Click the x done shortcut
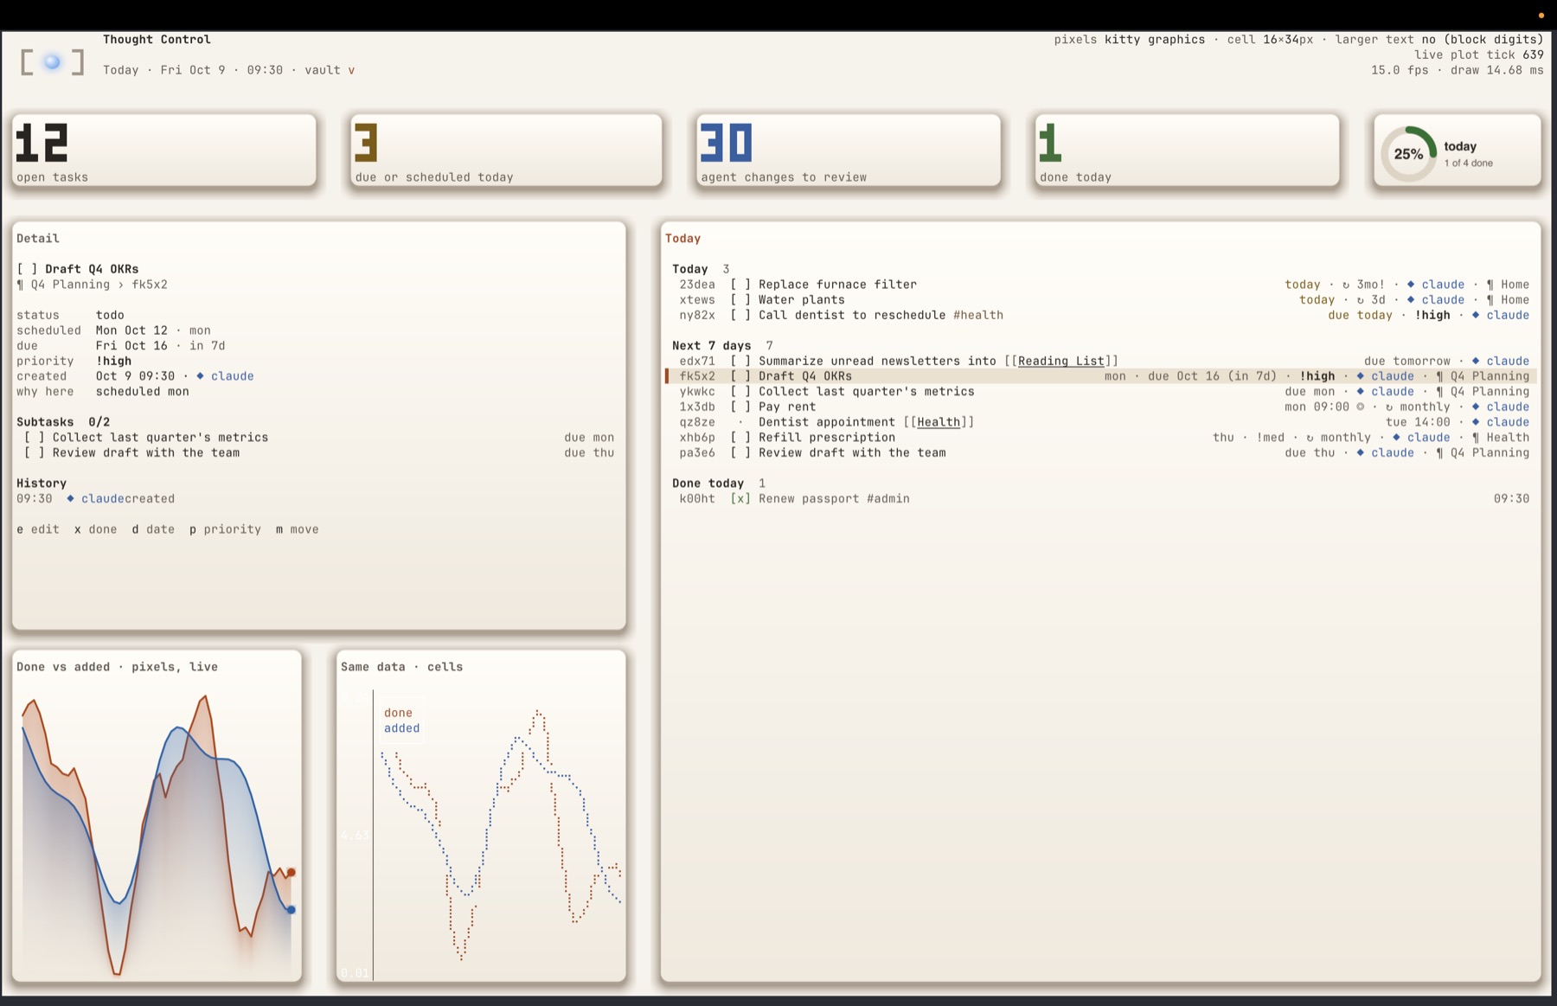The width and height of the screenshot is (1557, 1006). [x=95, y=529]
